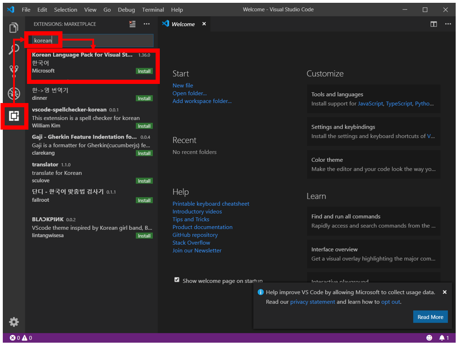
Task: Install the dinner translator extension
Action: pyautogui.click(x=144, y=98)
